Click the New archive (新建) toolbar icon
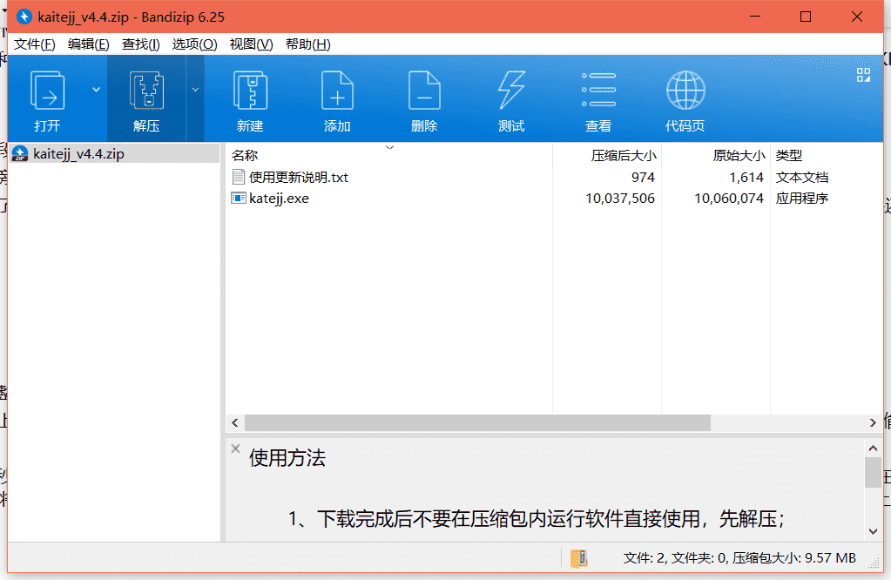This screenshot has height=580, width=891. (250, 91)
